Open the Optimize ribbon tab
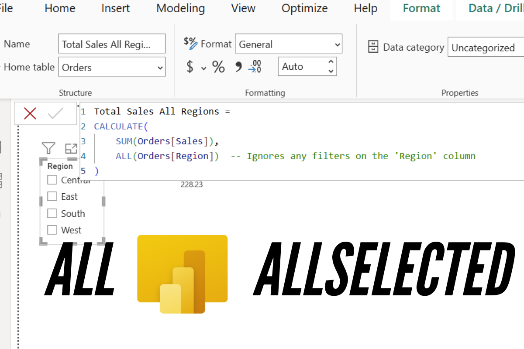The height and width of the screenshot is (349, 524). (304, 8)
